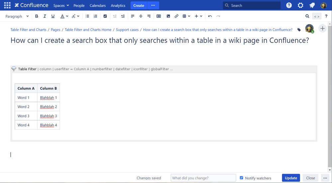Click the 'Column A' header cell
Image resolution: width=332 pixels, height=183 pixels.
coord(26,88)
